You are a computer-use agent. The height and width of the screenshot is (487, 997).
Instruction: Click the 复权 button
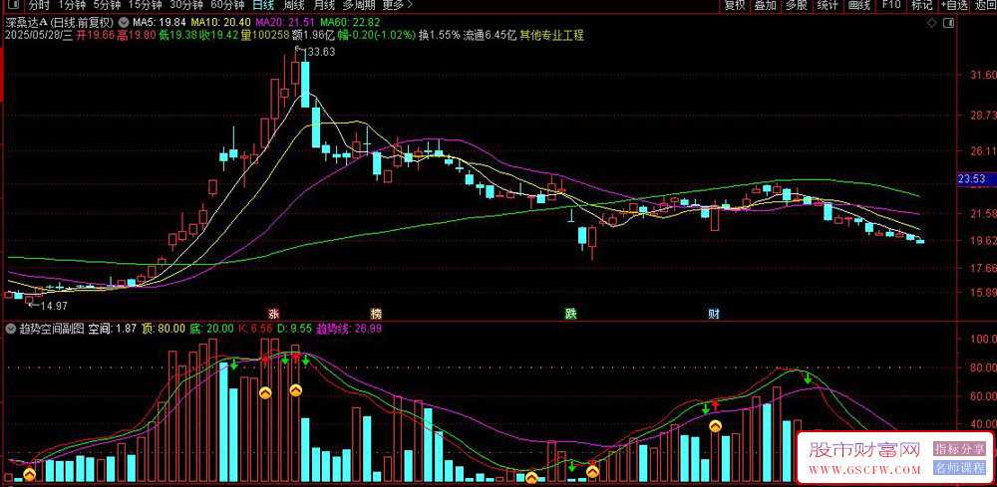[x=735, y=6]
